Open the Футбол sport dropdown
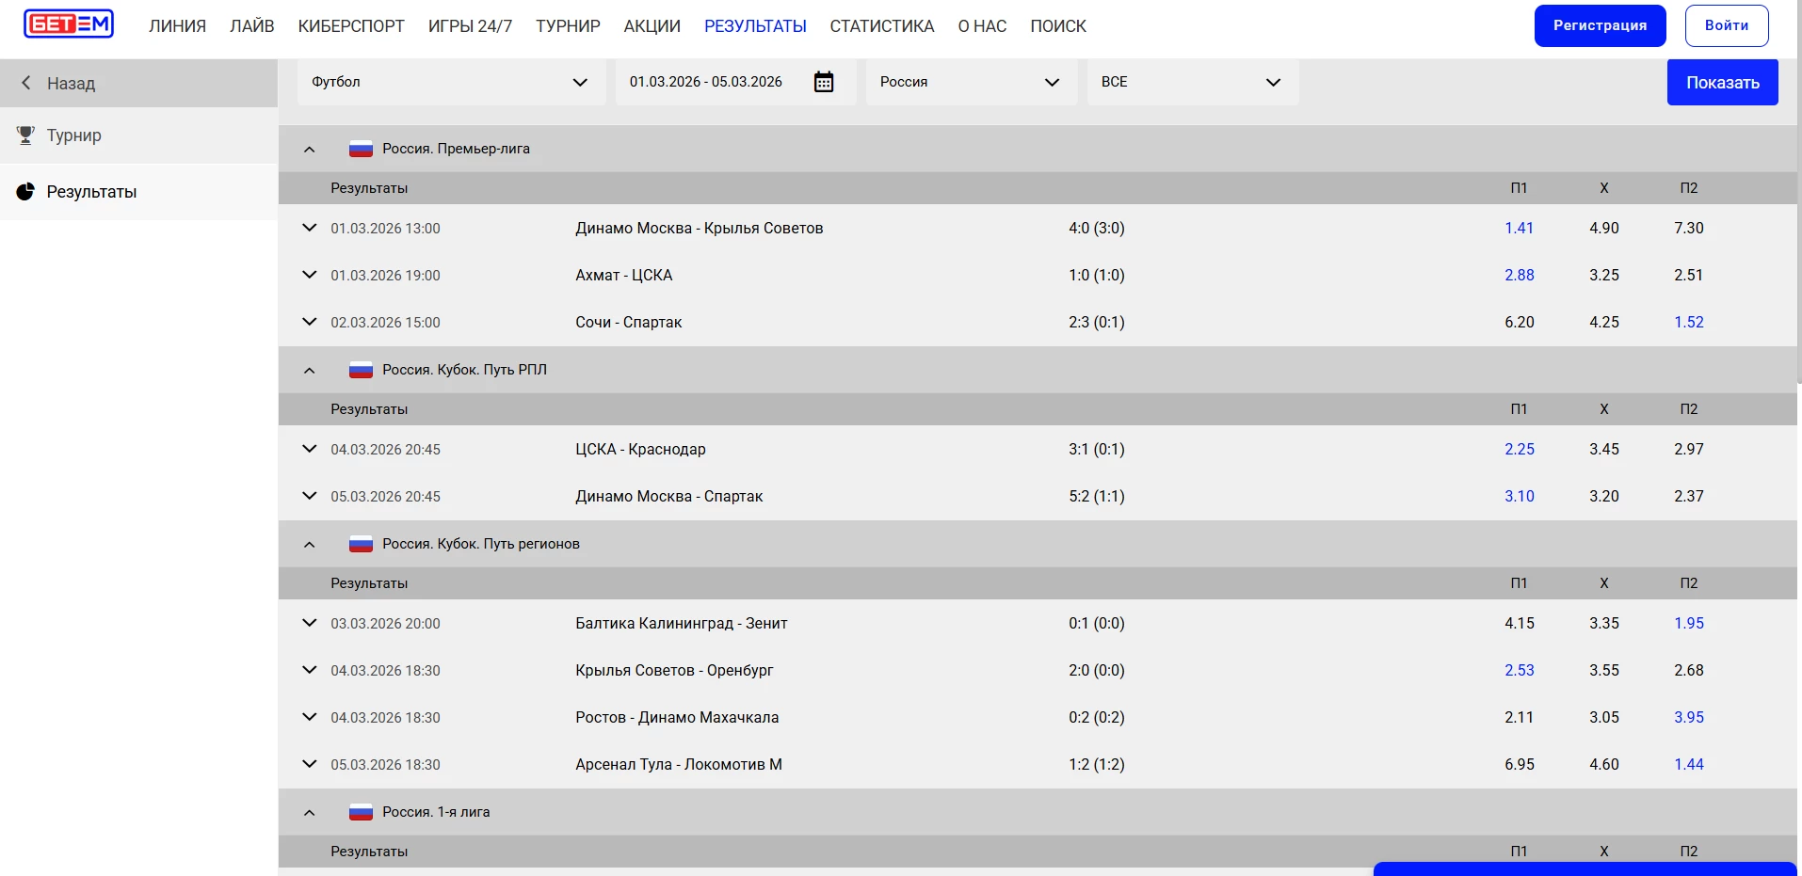Screen dimensions: 1802x876 click(450, 82)
